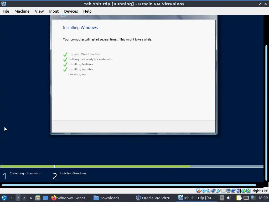The width and height of the screenshot is (269, 202).
Task: Click the network adapters status icon
Action: point(213,191)
